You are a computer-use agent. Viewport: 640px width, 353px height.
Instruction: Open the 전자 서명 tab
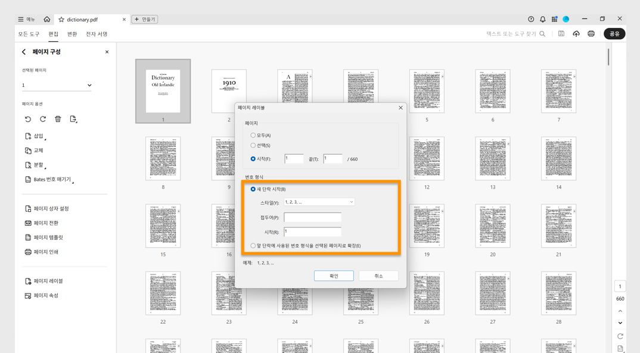(97, 34)
